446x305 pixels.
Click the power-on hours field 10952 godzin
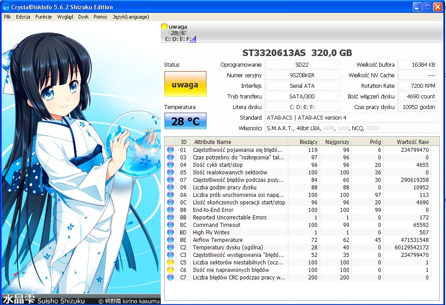pos(418,107)
